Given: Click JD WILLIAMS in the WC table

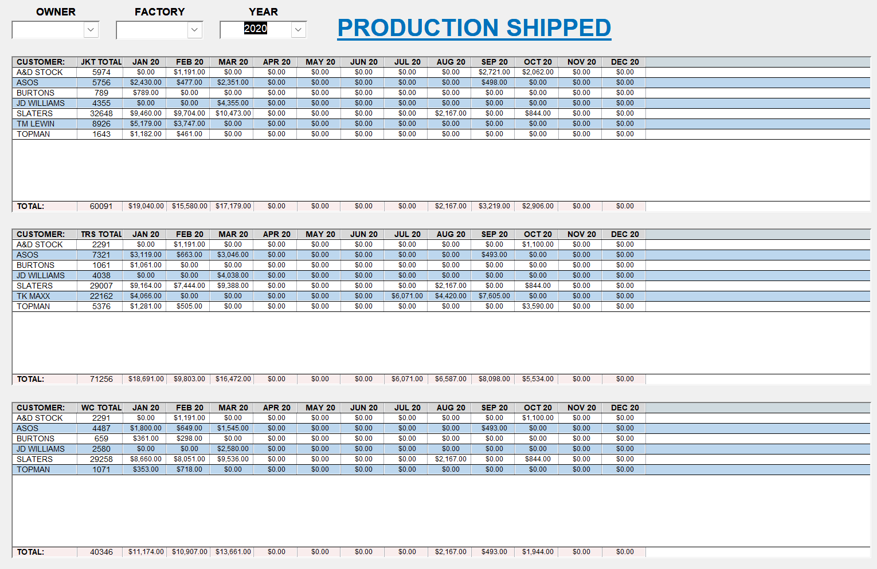Looking at the screenshot, I should (41, 449).
